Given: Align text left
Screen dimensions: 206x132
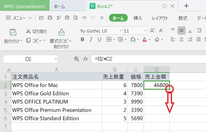Looking at the screenshot, I should pos(173,39).
